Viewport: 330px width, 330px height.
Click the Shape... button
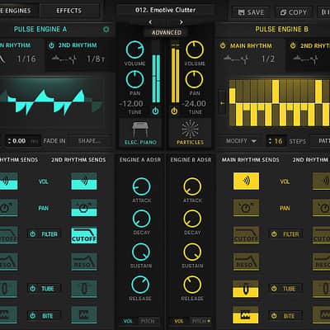(89, 141)
